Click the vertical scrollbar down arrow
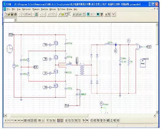The height and width of the screenshot is (129, 161). tap(157, 112)
